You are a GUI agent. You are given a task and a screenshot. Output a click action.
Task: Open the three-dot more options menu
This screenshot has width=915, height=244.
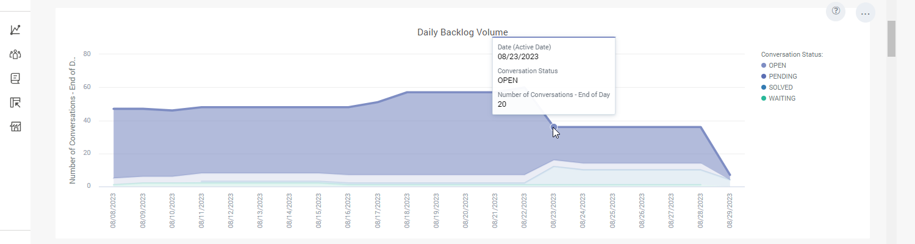(x=865, y=13)
